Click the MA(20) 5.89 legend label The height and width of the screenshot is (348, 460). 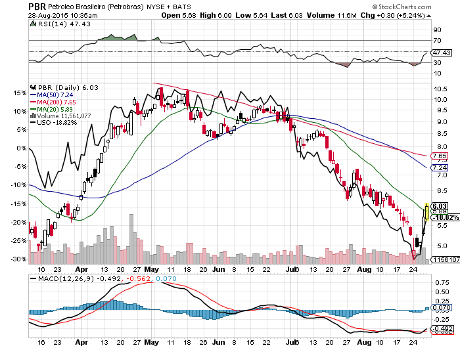(x=55, y=109)
